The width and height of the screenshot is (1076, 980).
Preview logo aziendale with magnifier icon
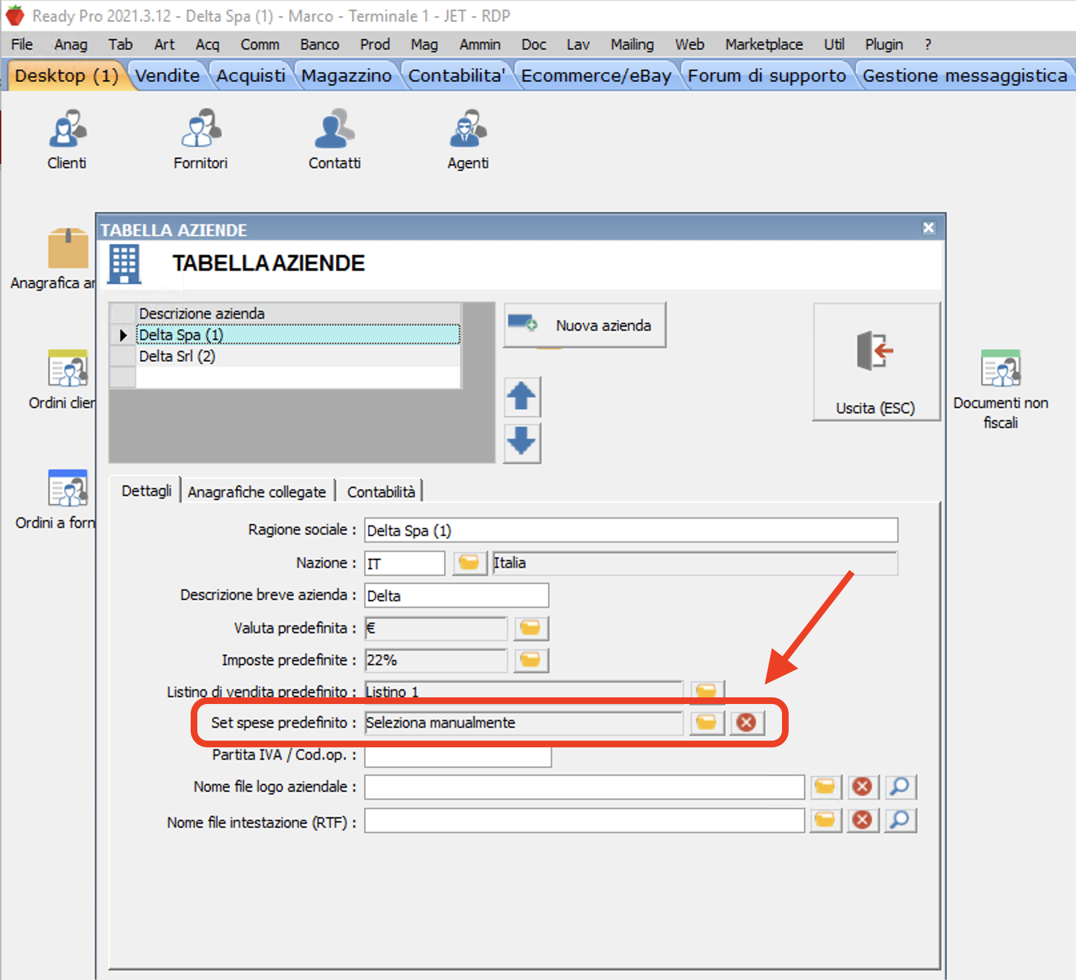[x=900, y=787]
